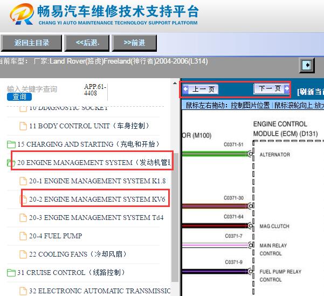Click connector label C0371-7
324x296 pixels.
(233, 236)
